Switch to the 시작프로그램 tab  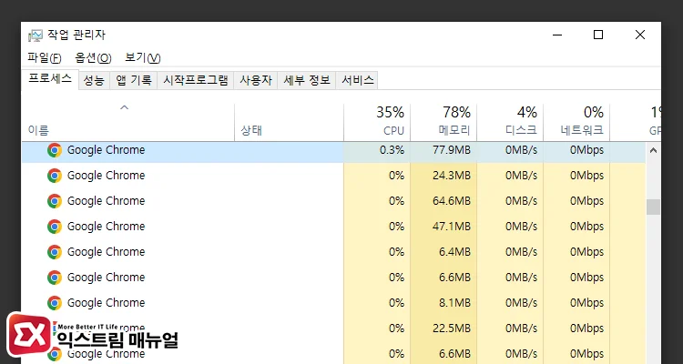[x=195, y=80]
